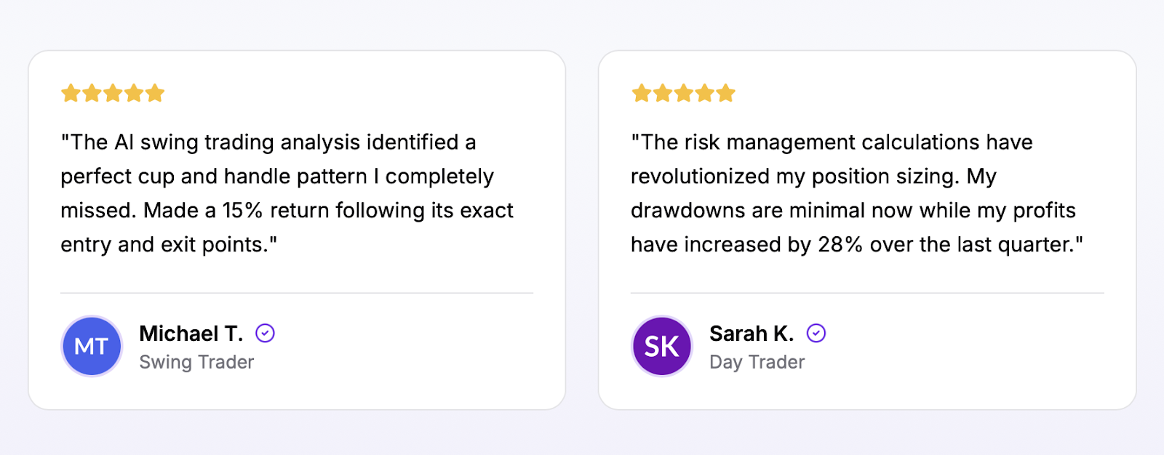Click first star in Michael's rating
1164x455 pixels.
tap(71, 93)
